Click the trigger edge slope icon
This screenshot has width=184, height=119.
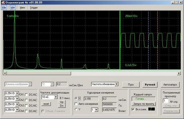[x=152, y=109]
